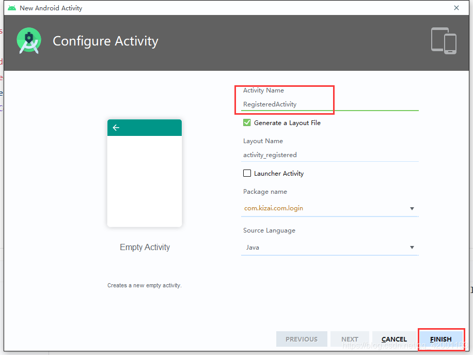Viewport: 473px width, 355px height.
Task: Click back arrow in Empty Activity preview
Action: pos(116,128)
